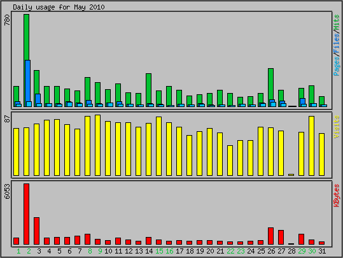Screen dimensions: 343x258
Task: Select day label 27 on the x-axis
Action: tap(281, 251)
